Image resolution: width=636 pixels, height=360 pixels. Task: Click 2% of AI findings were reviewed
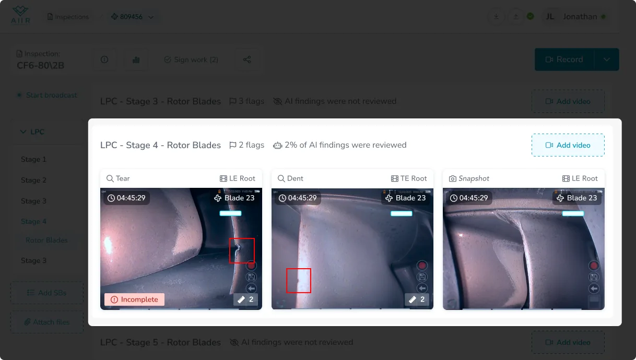click(340, 145)
